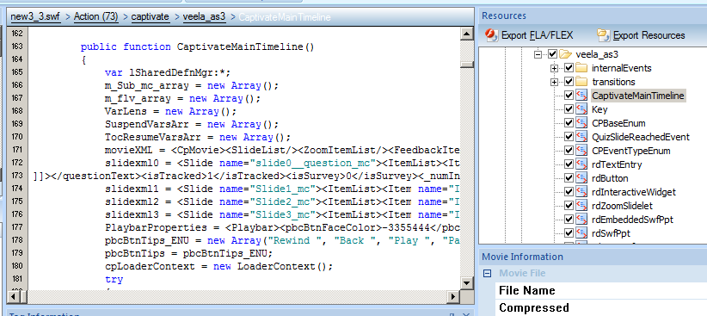Image resolution: width=707 pixels, height=316 pixels.
Task: Collapse the veela_as3 tree node
Action: pyautogui.click(x=538, y=54)
